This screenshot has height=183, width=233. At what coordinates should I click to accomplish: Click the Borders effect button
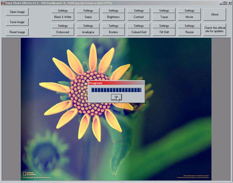pos(114,32)
